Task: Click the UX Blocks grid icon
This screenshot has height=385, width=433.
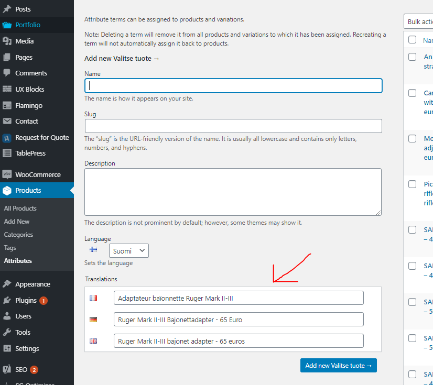Action: pyautogui.click(x=7, y=89)
